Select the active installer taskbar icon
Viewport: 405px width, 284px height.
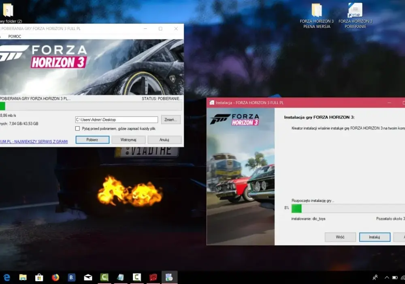coord(169,278)
